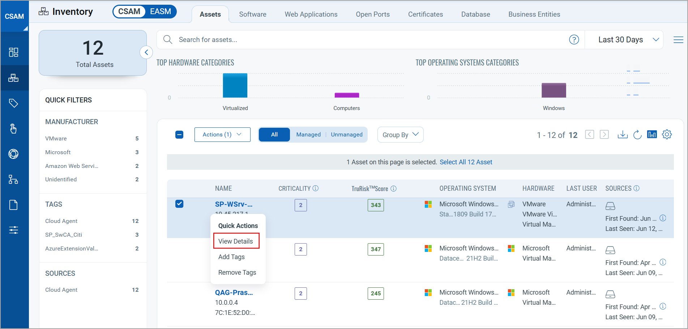Click the copy icon next to SP-WSrv operating system
The height and width of the screenshot is (329, 688).
pyautogui.click(x=511, y=204)
